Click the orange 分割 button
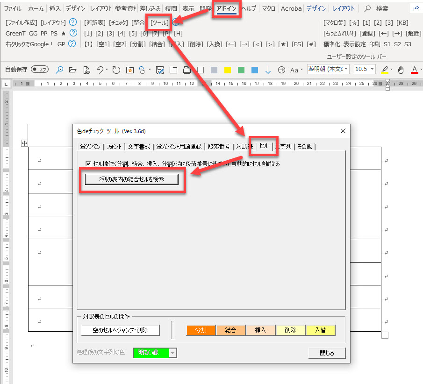The width and height of the screenshot is (423, 384). click(x=201, y=330)
